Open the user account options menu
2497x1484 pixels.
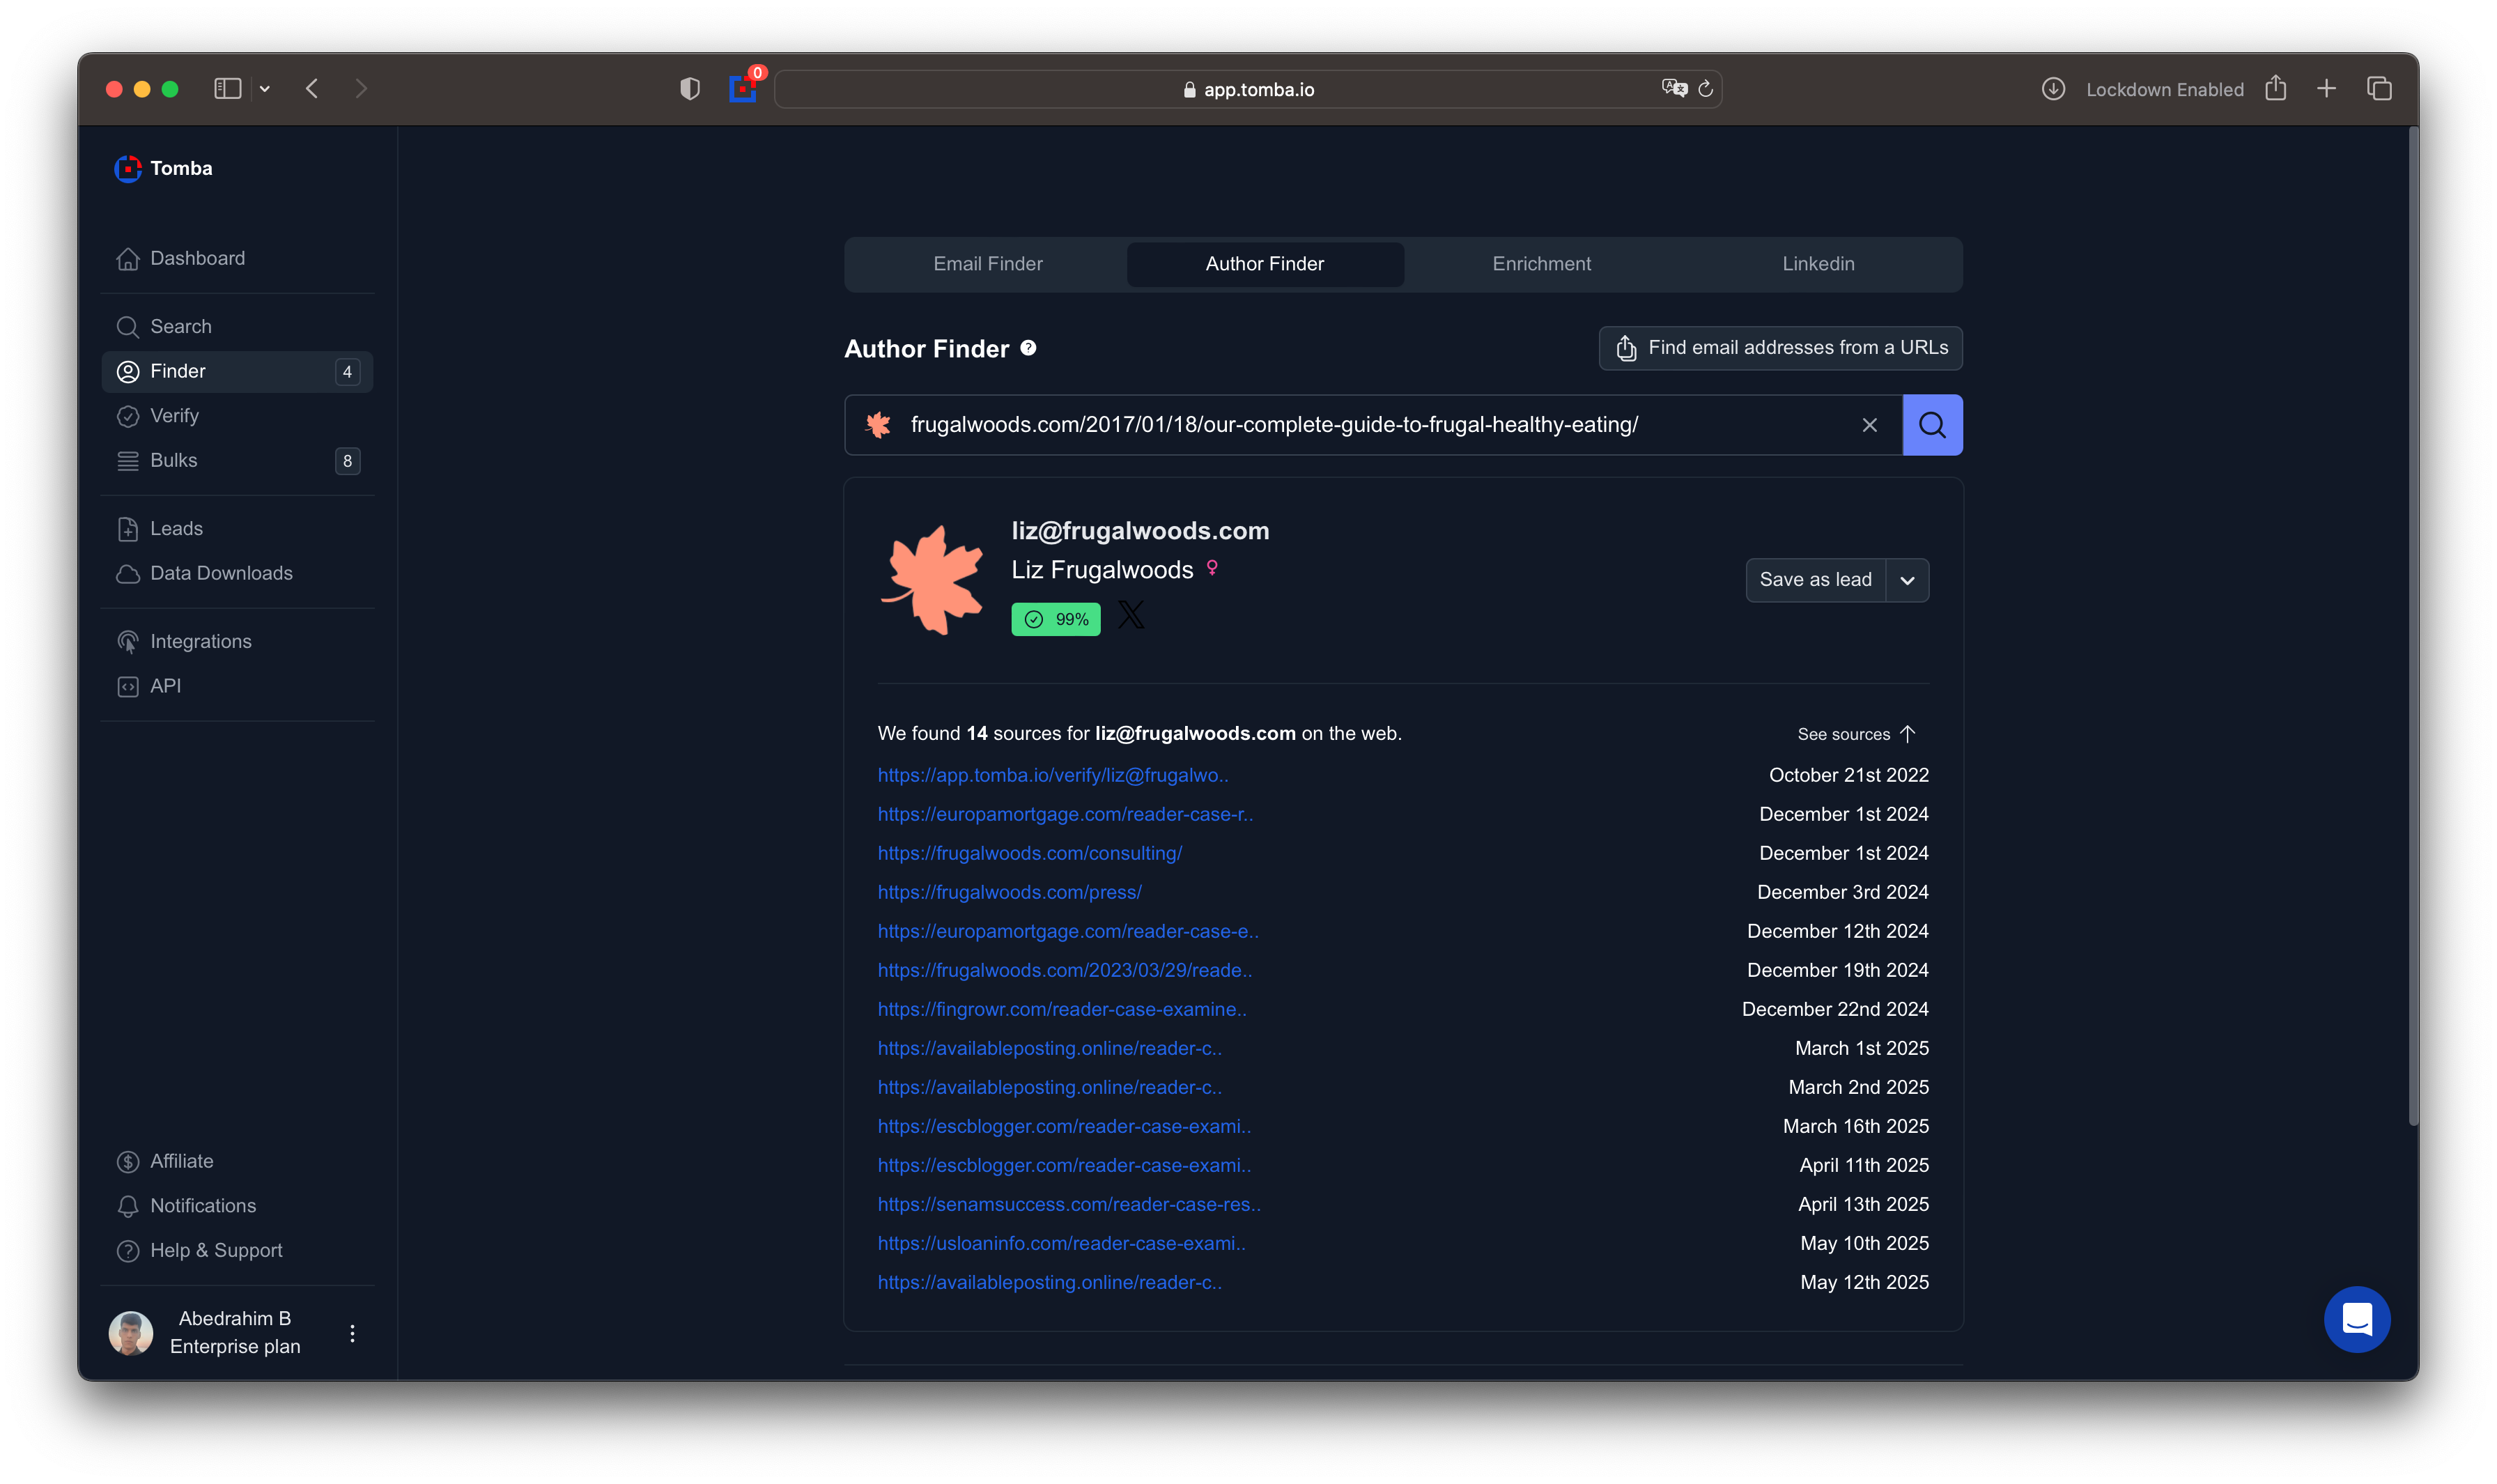[x=352, y=1333]
